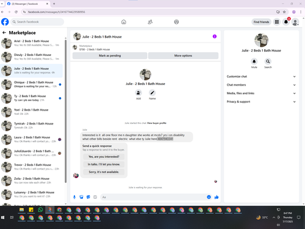The width and height of the screenshot is (305, 229).
Task: Click the choose sticker icon
Action: click(x=88, y=197)
